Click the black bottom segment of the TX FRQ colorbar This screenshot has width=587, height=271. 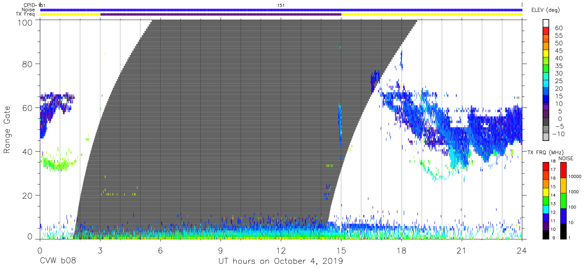[x=546, y=235]
